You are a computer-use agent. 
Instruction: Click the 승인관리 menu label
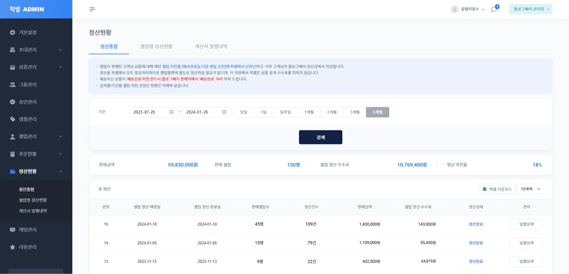(x=28, y=102)
